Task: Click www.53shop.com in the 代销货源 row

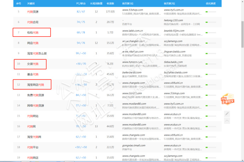Action: 133,10
